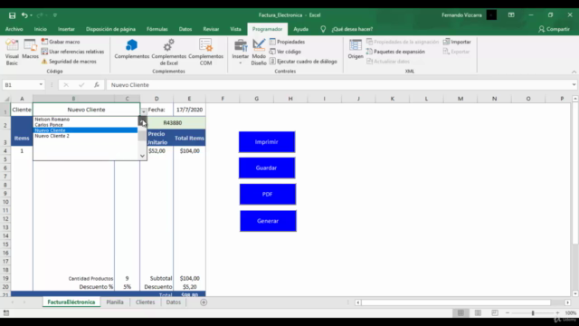Switch to the Fórmulas tab

[x=157, y=29]
